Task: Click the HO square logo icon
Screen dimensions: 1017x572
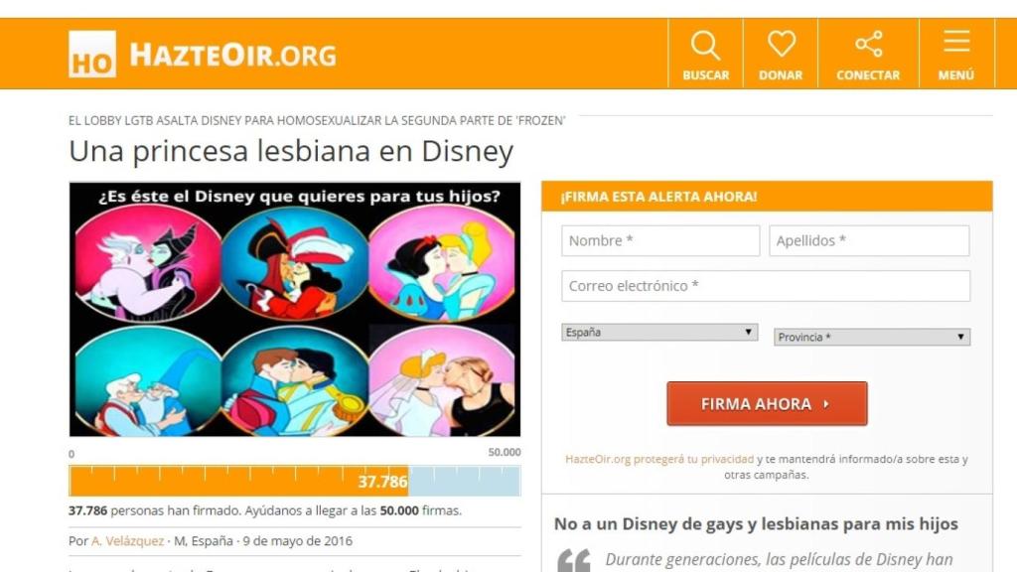Action: pyautogui.click(x=92, y=54)
